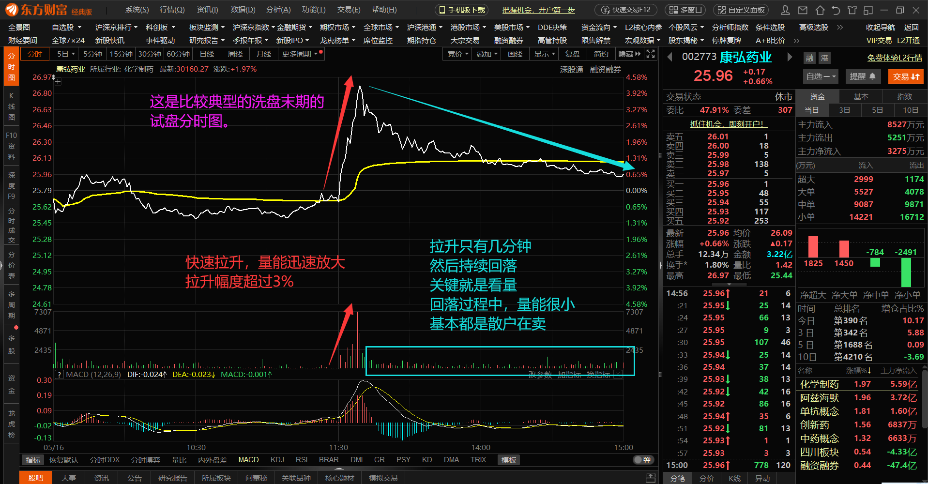Screen dimensions: 928x484
Task: Expand 资金流向 navigation dropdown
Action: [599, 28]
